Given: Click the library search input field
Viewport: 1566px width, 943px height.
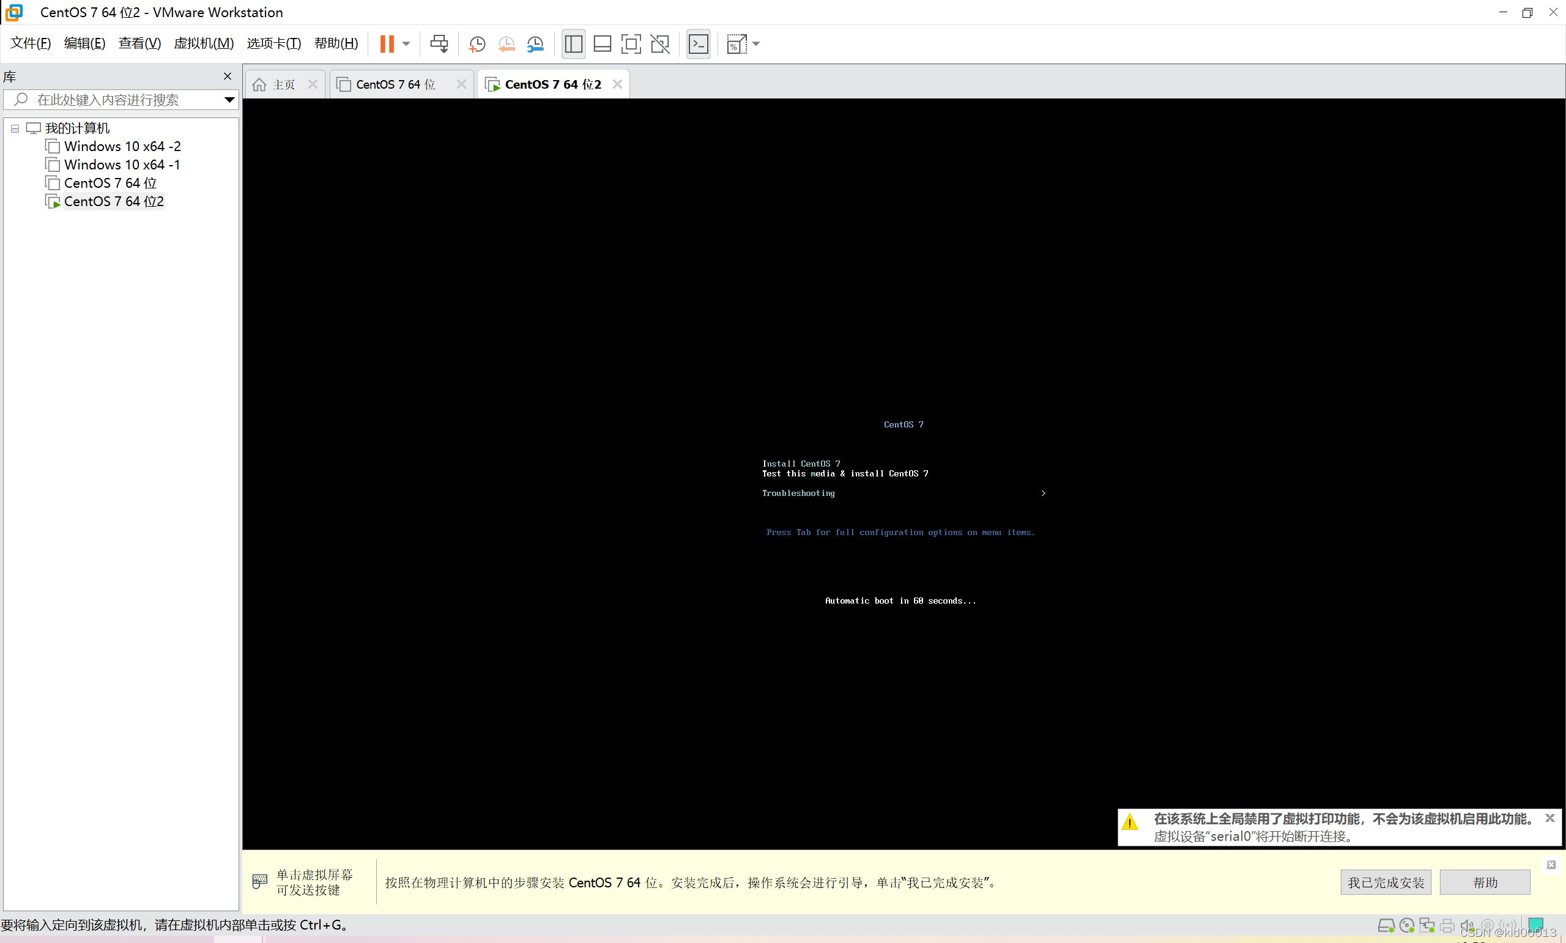Looking at the screenshot, I should pyautogui.click(x=121, y=100).
